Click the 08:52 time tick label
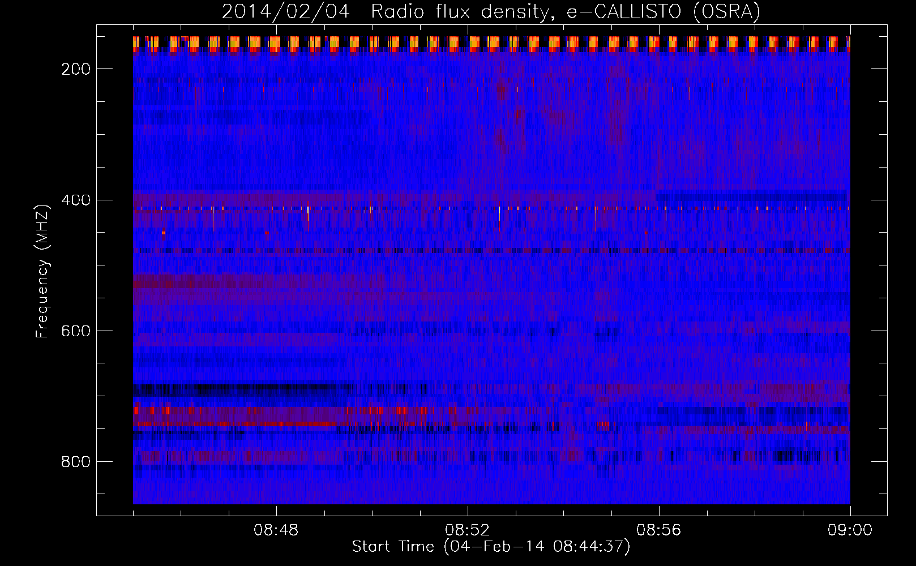 pyautogui.click(x=468, y=530)
